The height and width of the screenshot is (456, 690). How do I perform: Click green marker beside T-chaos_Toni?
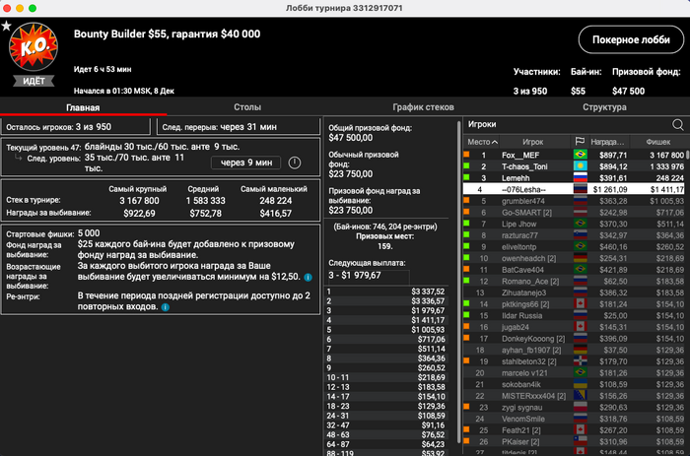pyautogui.click(x=466, y=165)
